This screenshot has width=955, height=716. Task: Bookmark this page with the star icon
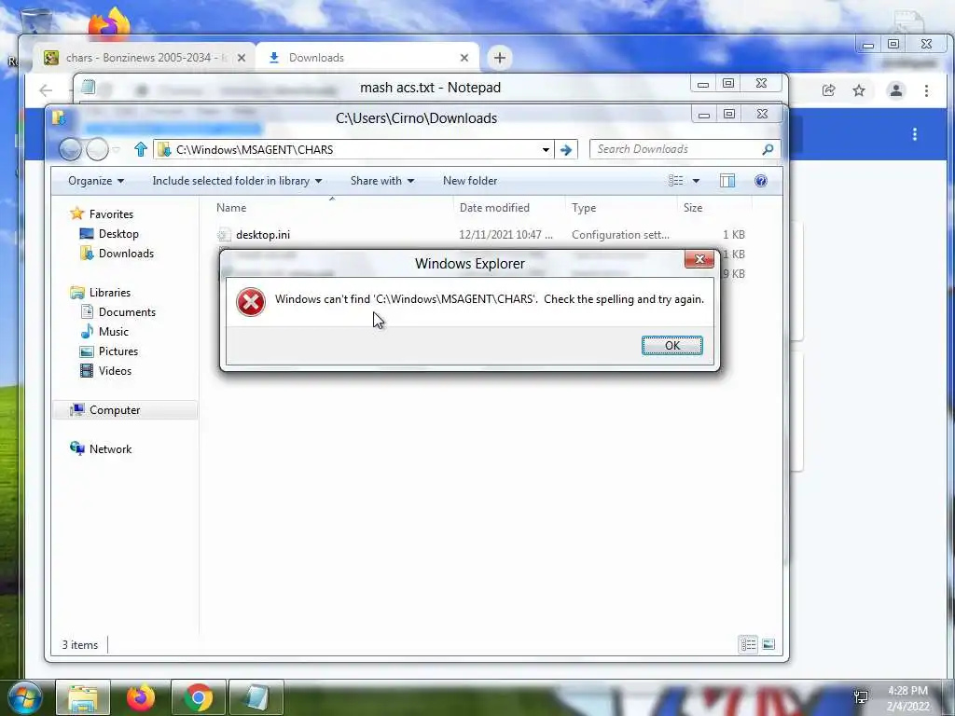click(859, 90)
